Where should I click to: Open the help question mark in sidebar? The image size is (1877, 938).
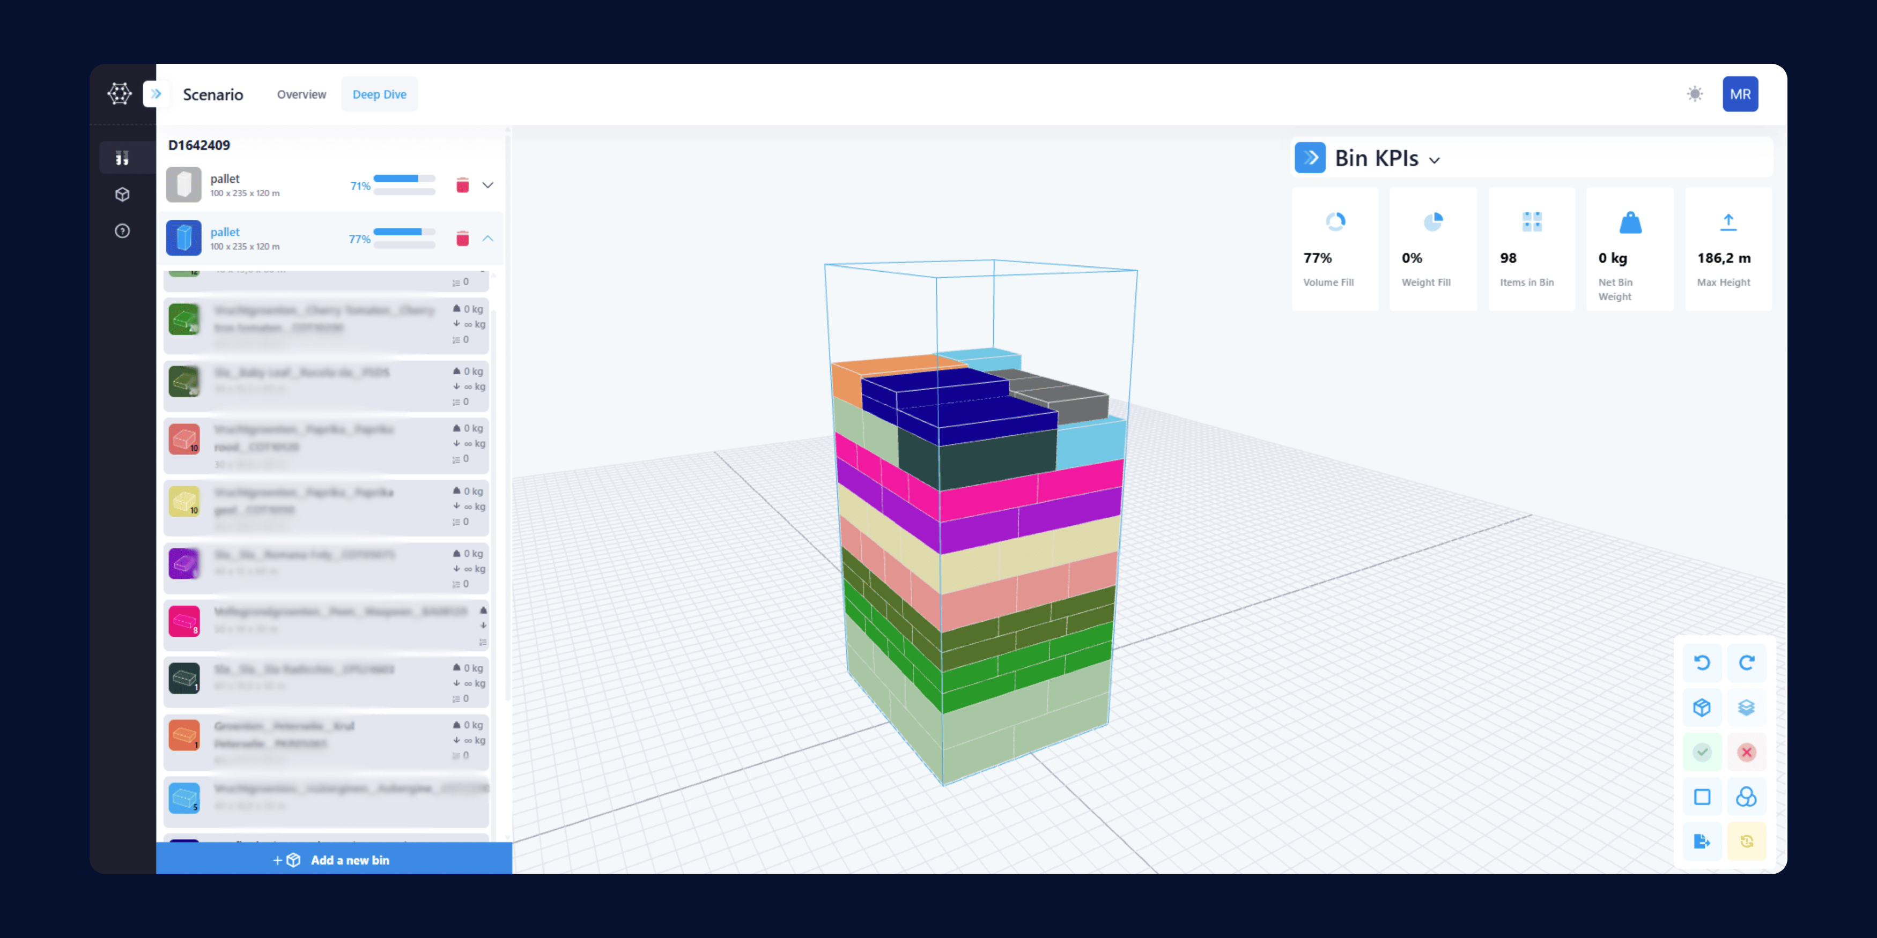(x=122, y=231)
